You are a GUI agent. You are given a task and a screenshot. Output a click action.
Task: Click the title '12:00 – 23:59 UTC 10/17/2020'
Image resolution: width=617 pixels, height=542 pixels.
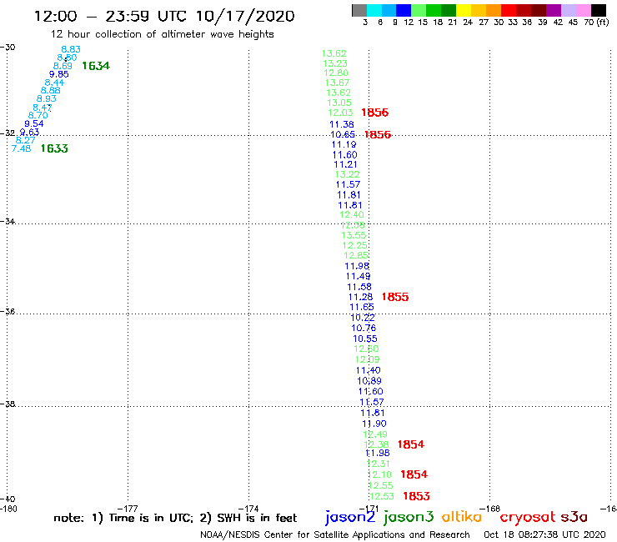(x=164, y=16)
